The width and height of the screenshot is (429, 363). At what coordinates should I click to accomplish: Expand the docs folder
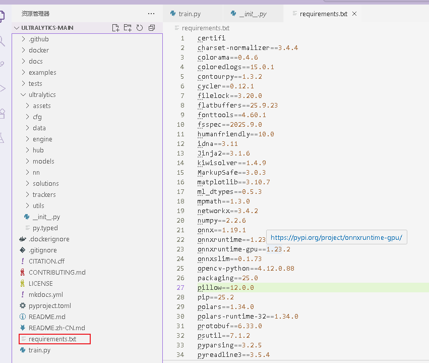(36, 61)
